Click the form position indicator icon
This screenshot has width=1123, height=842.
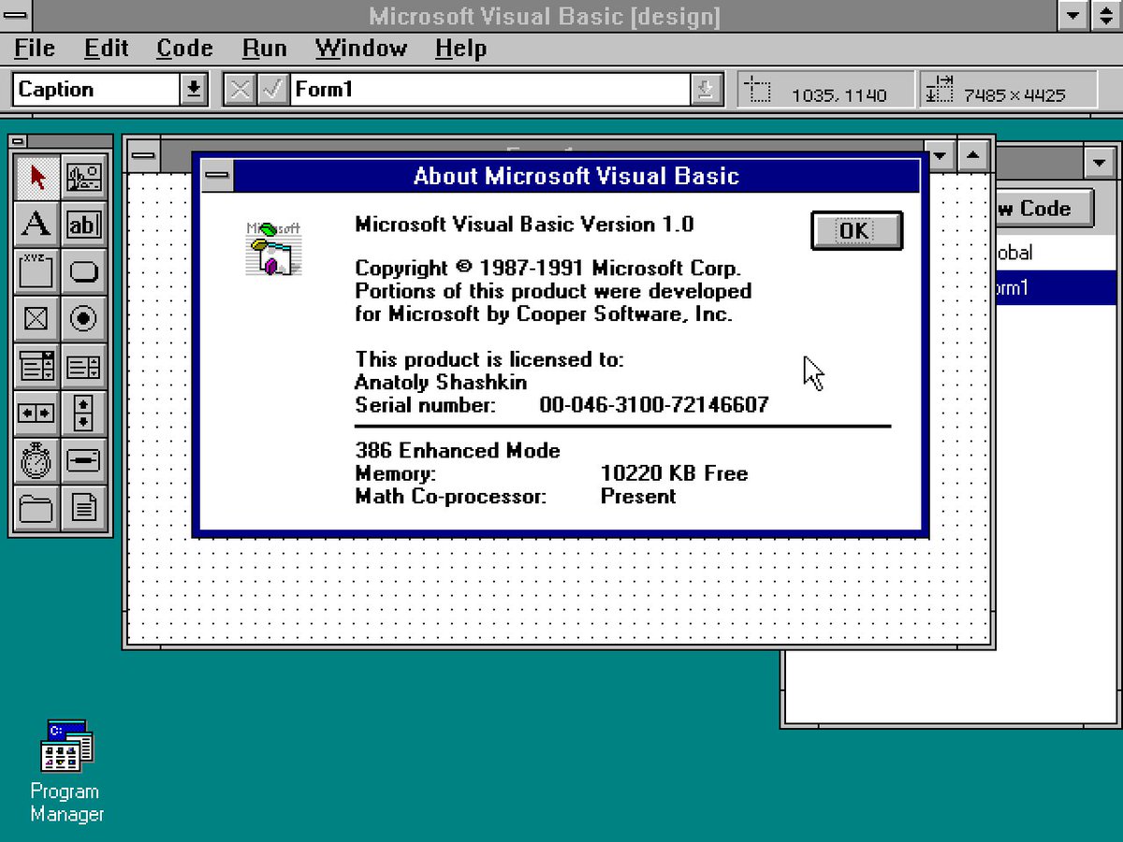pos(758,91)
